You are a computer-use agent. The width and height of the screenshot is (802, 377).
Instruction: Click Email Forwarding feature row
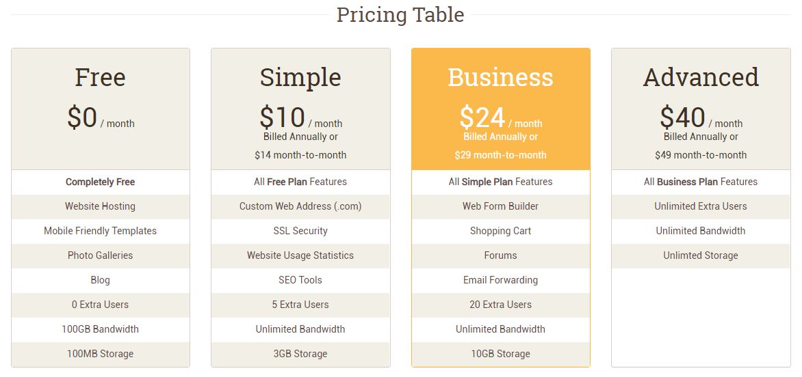(x=501, y=280)
